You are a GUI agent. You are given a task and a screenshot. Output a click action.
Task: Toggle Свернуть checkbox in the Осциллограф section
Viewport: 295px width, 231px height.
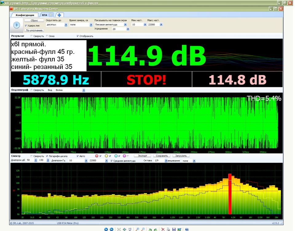[32, 90]
